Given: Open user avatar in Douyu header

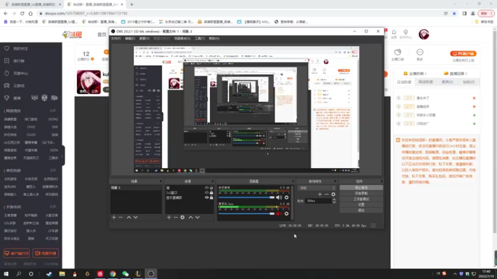Looking at the screenshot, I should 424,34.
